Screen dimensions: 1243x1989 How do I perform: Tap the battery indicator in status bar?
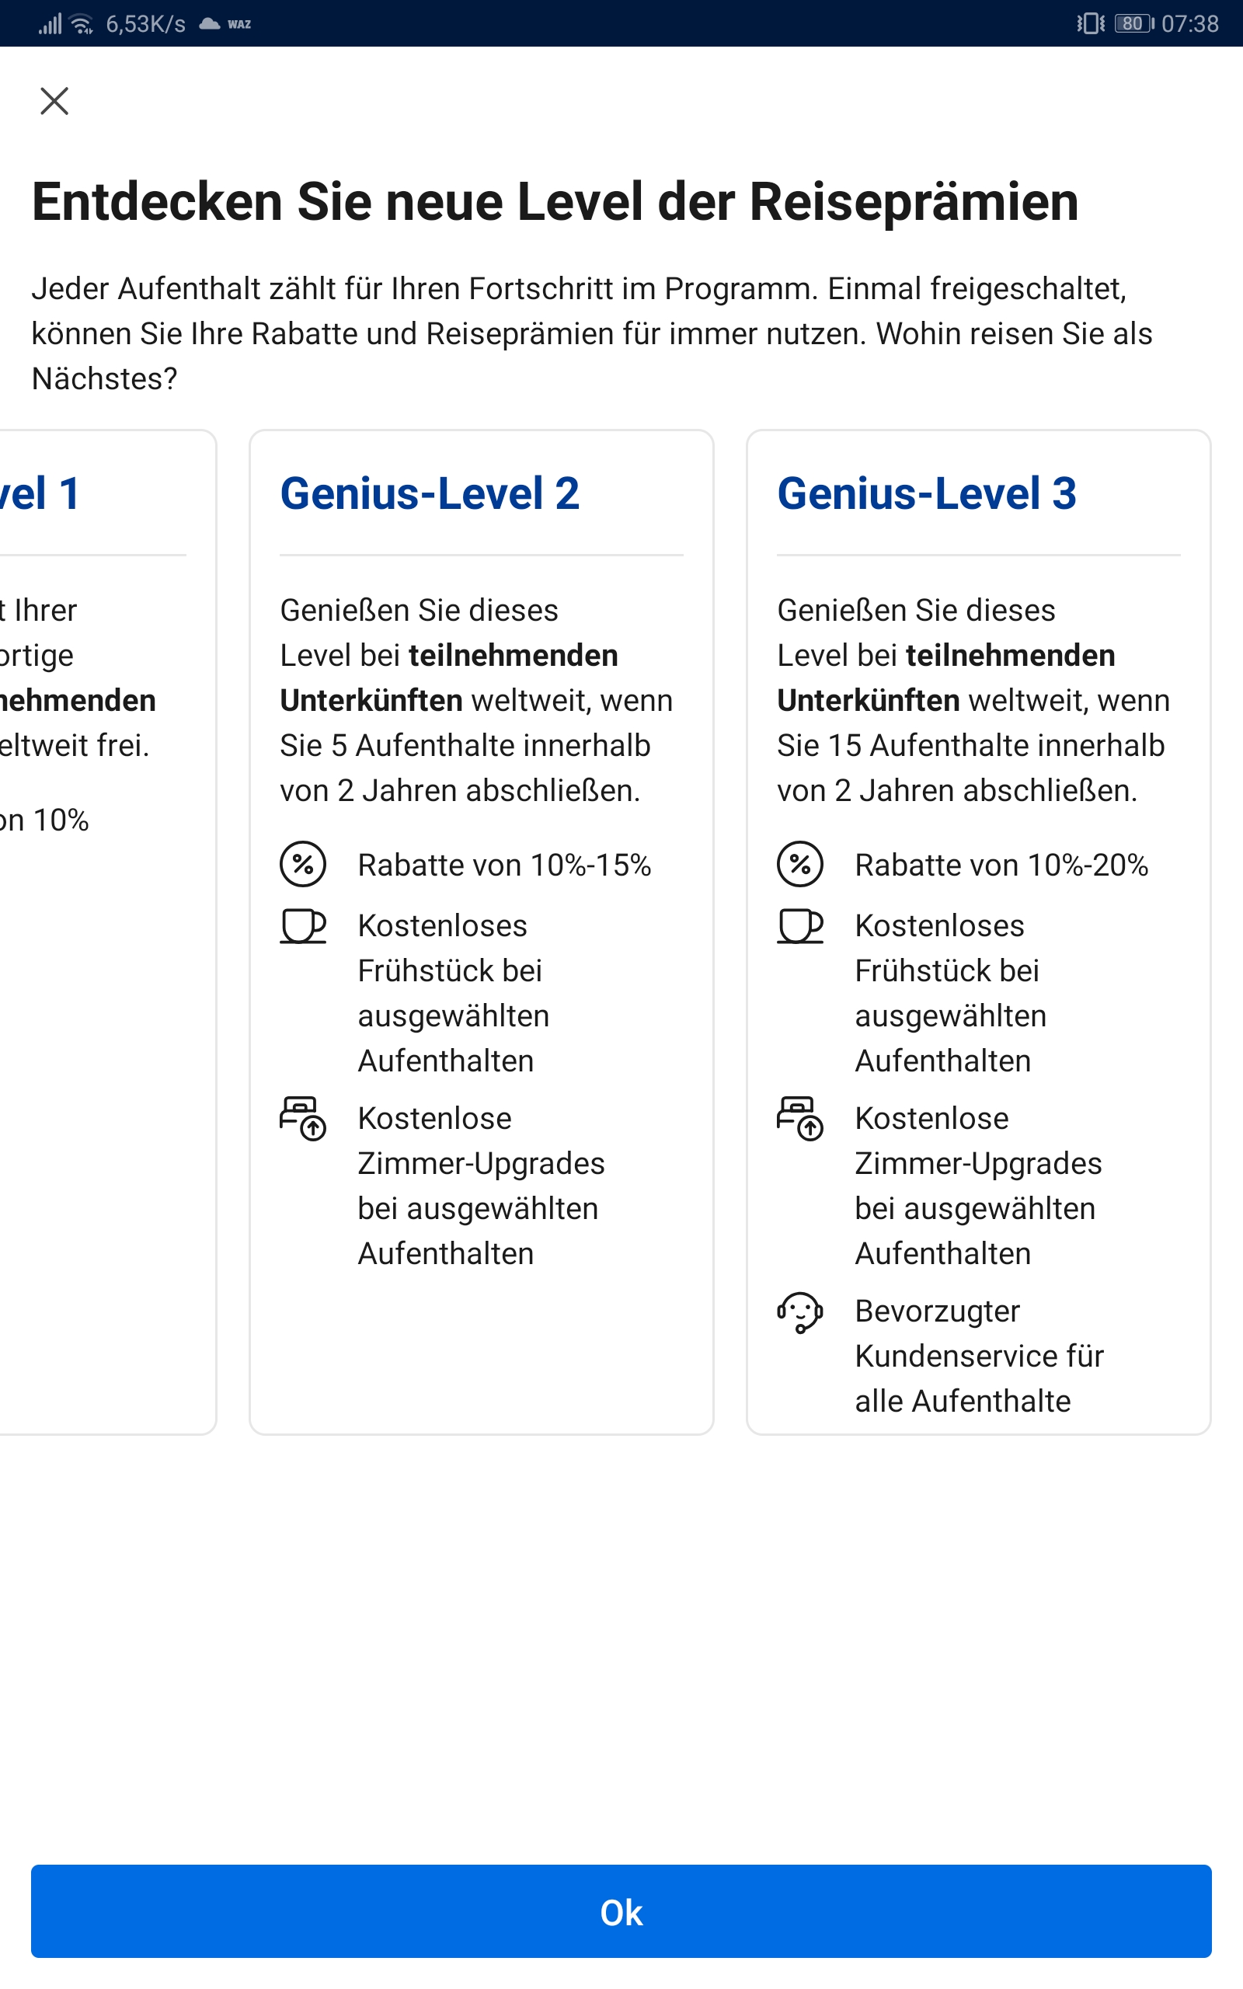click(x=1133, y=24)
